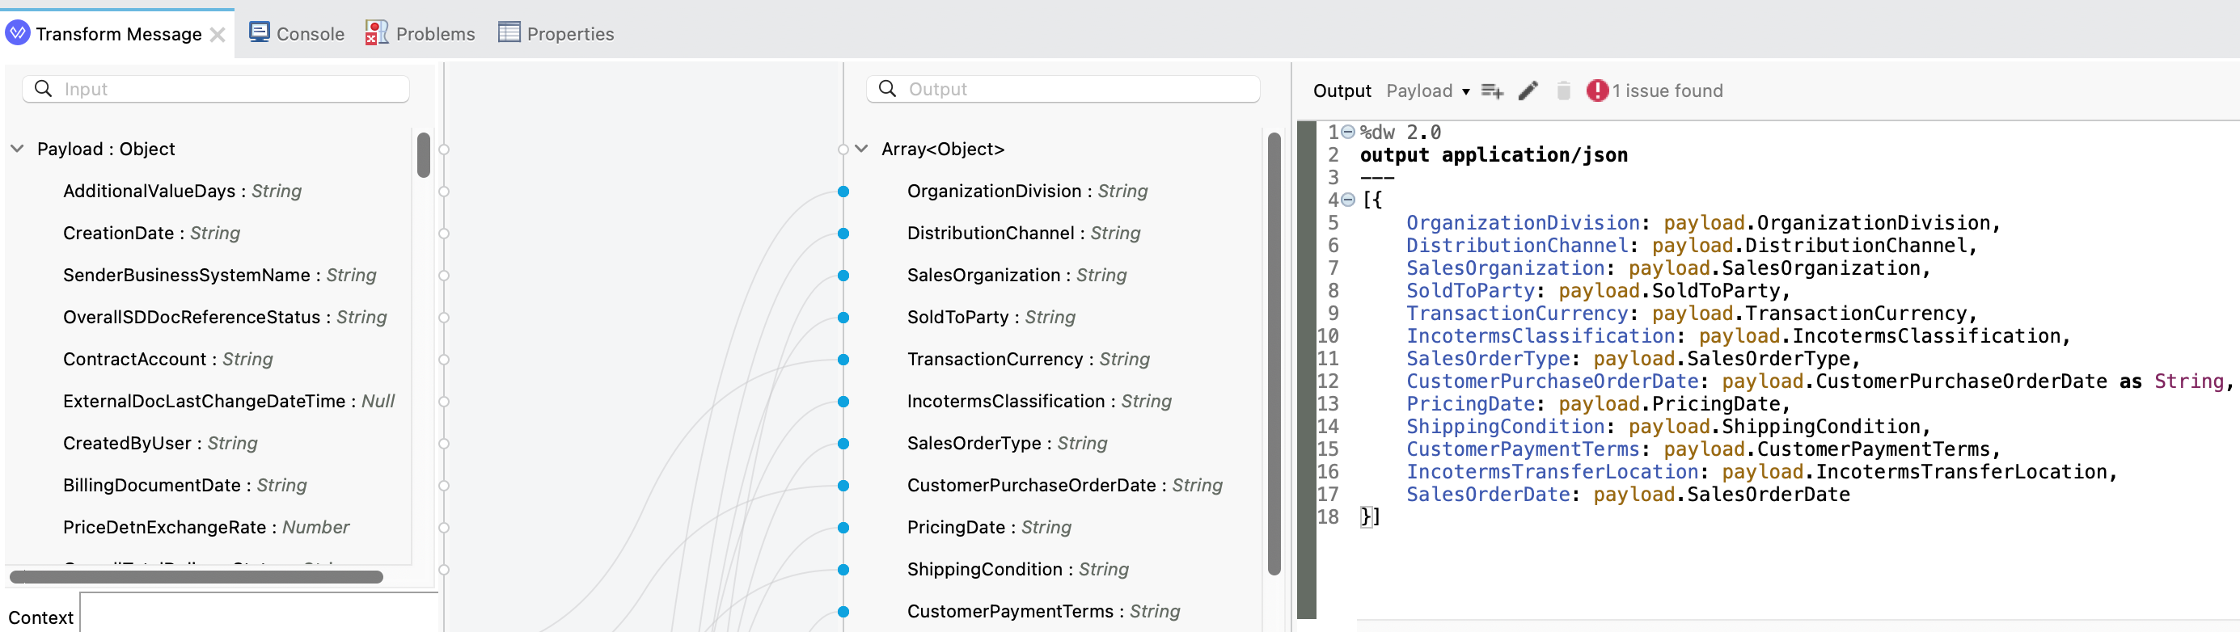Viewport: 2240px width, 632px height.
Task: Click 'ShippingCondition' key on line 14
Action: 1505,426
